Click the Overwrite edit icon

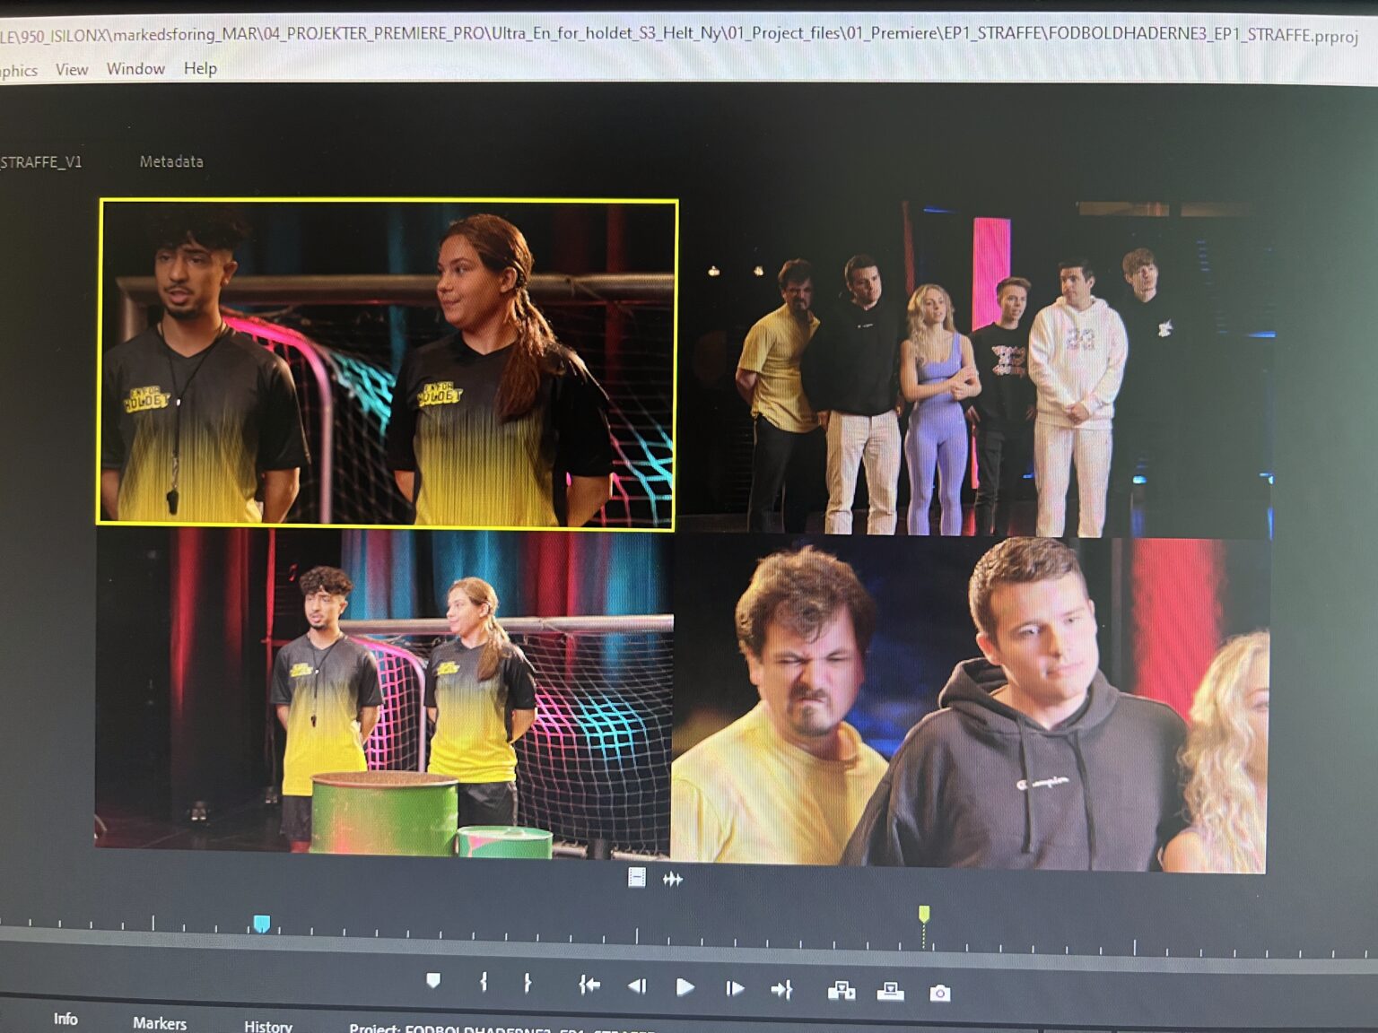890,991
